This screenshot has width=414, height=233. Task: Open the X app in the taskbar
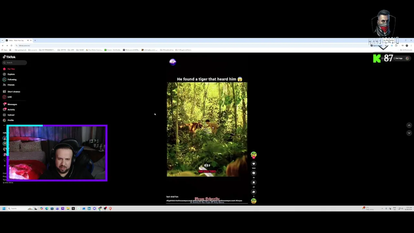point(73,208)
